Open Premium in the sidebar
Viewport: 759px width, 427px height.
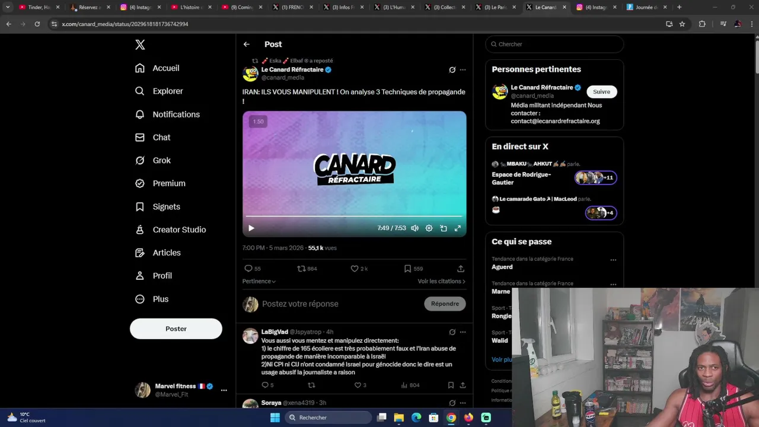point(160,183)
